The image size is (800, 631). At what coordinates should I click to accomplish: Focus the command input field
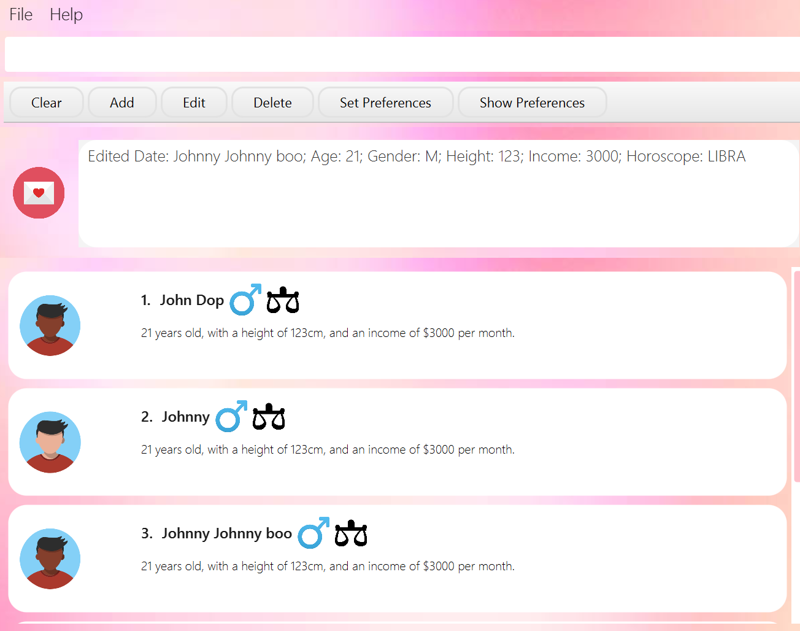402,54
